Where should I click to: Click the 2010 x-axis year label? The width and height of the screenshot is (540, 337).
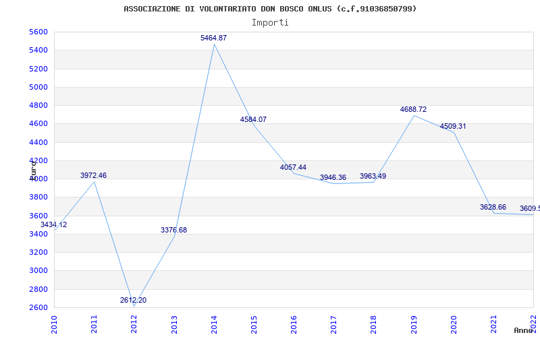(x=55, y=325)
